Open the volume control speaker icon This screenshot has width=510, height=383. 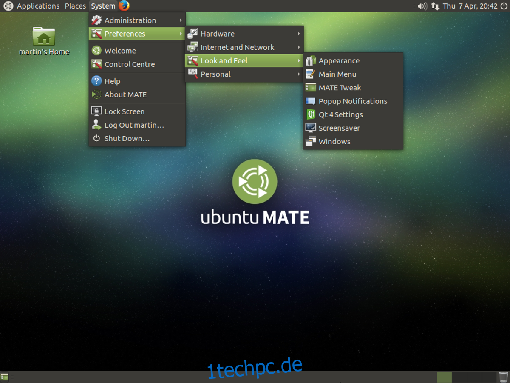[422, 6]
